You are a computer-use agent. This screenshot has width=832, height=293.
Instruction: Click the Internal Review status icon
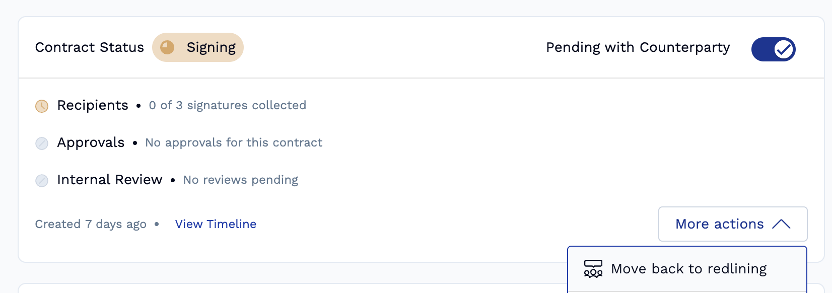(42, 180)
